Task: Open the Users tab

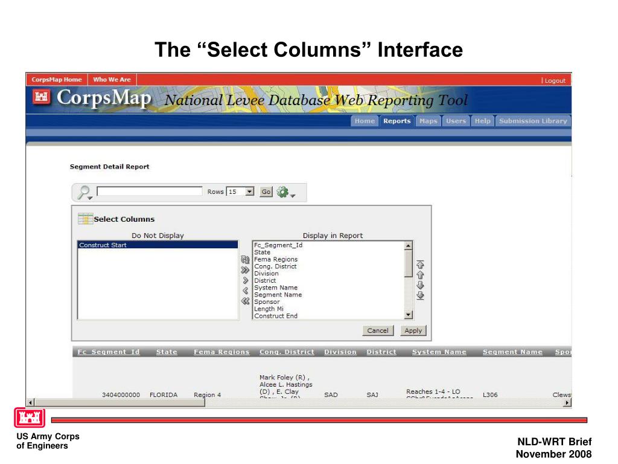Action: [x=456, y=121]
